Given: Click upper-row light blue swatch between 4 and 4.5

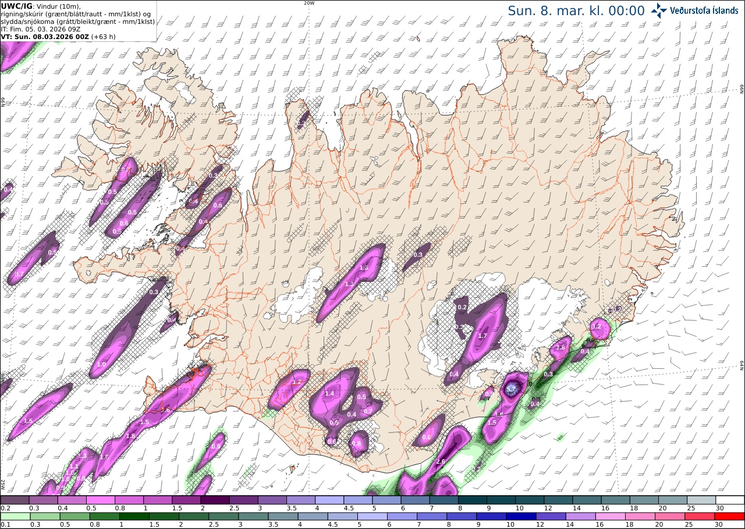Looking at the screenshot, I should [x=329, y=500].
